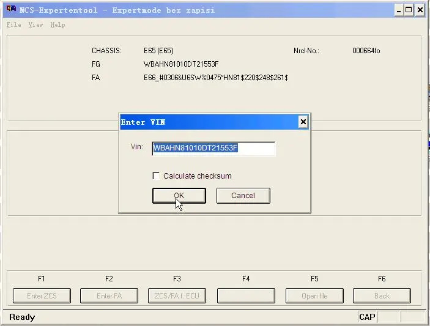Click the FG value WBAHN81010DT21553F in the main window
430x326 pixels.
tap(181, 64)
